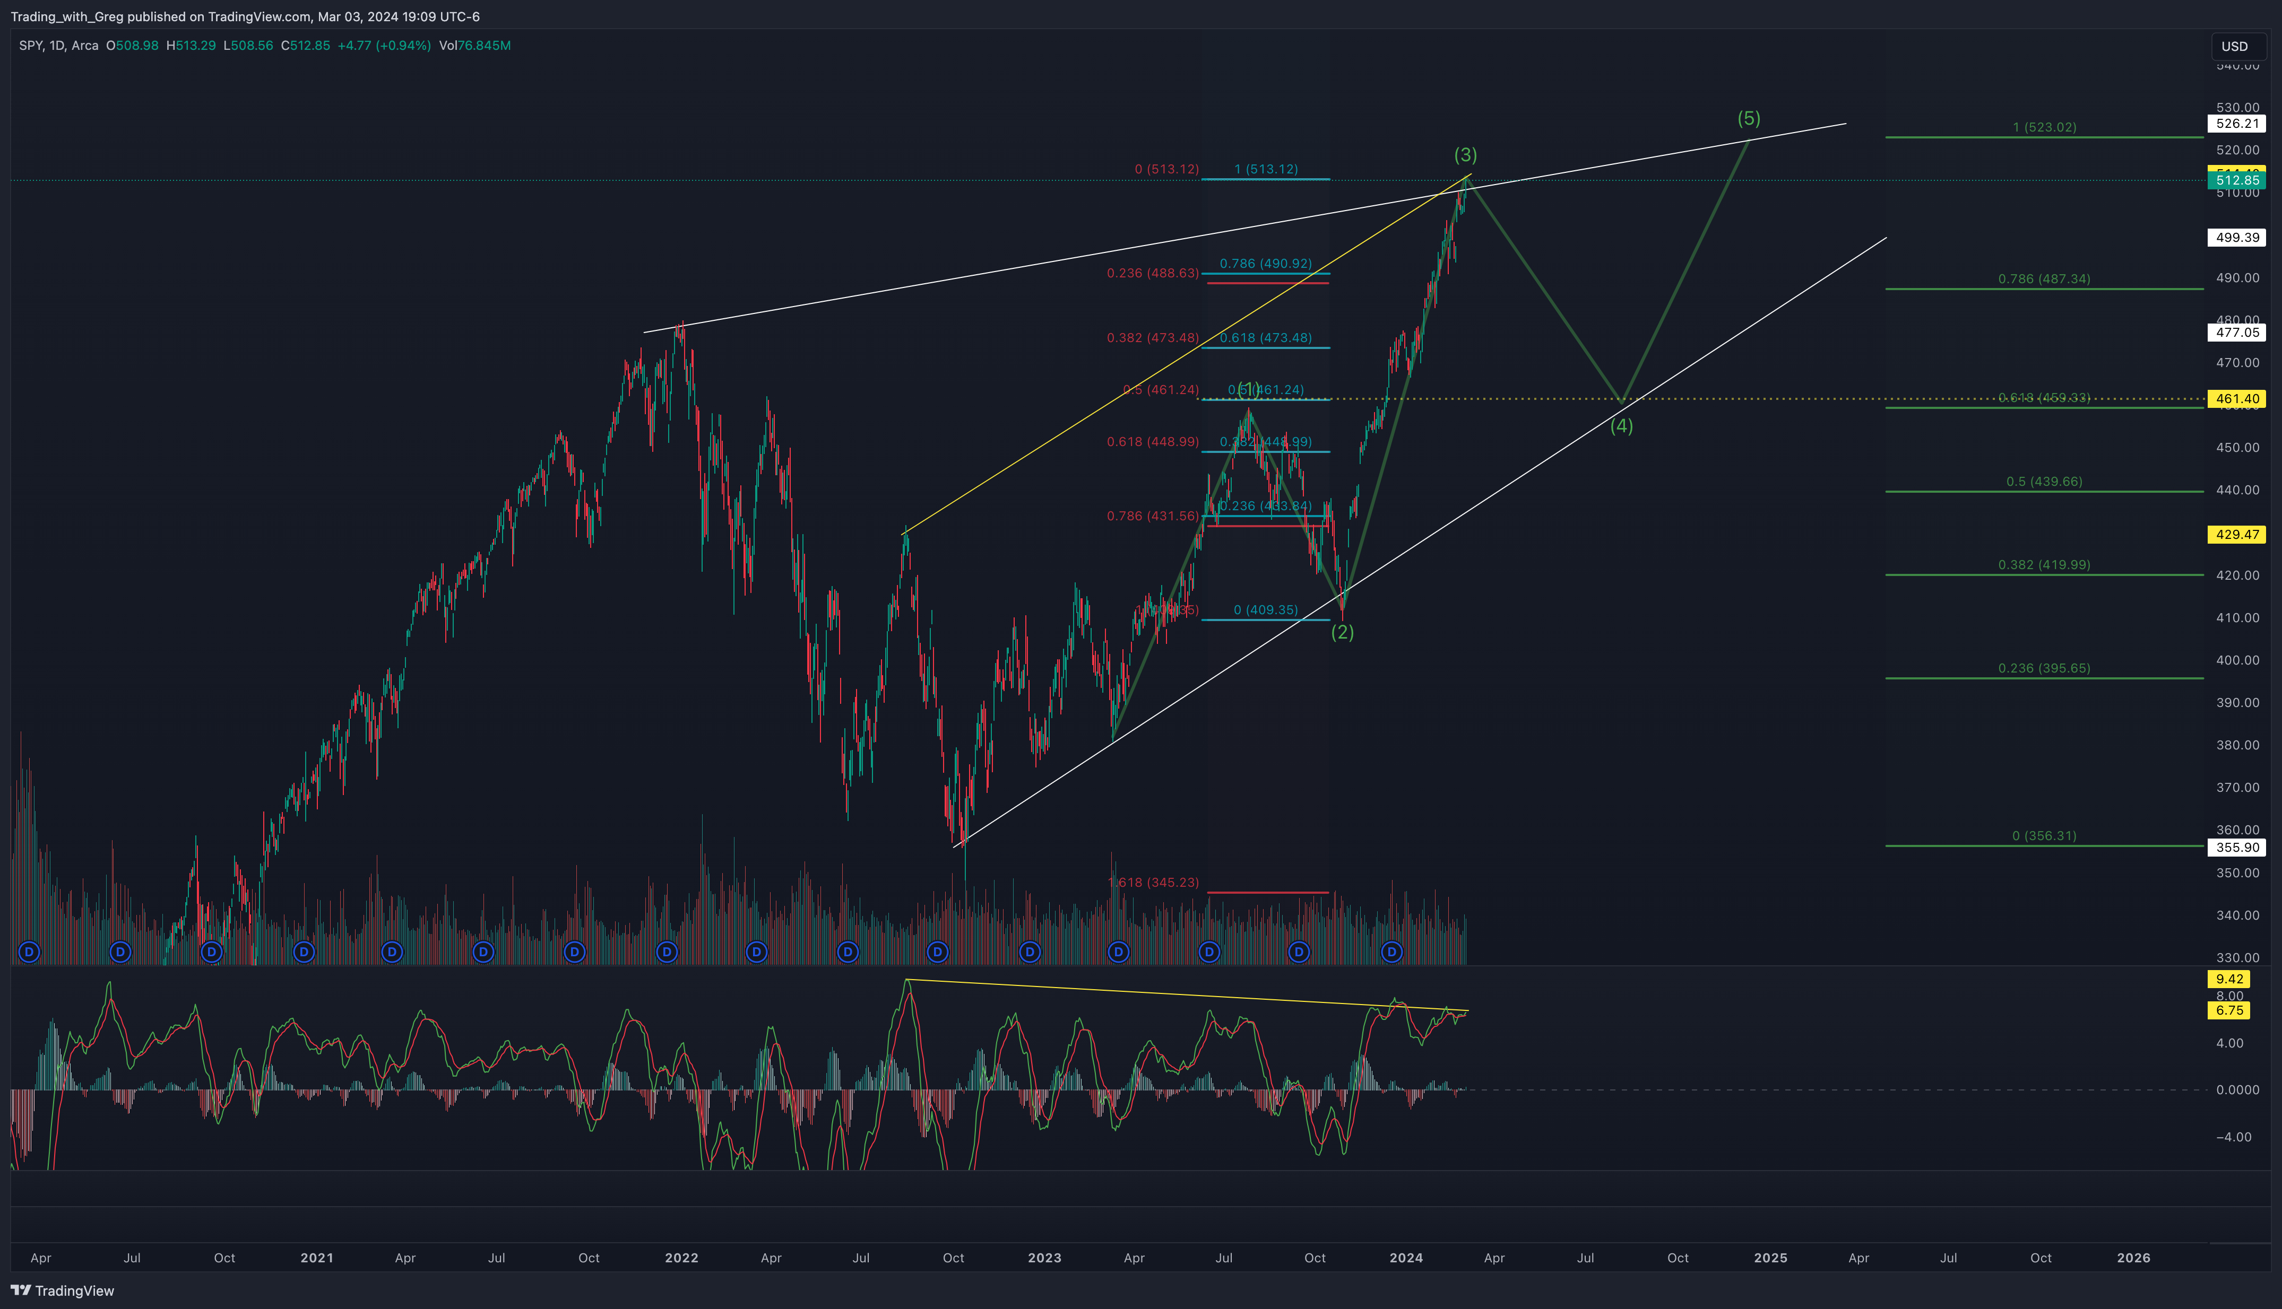Select the 6.75 indicator value label
This screenshot has width=2282, height=1309.
coord(2230,1010)
